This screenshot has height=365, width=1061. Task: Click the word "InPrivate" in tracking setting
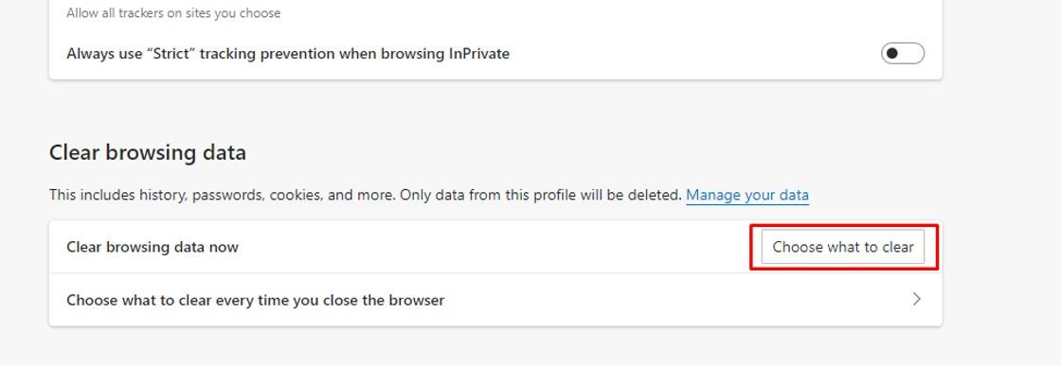point(479,53)
